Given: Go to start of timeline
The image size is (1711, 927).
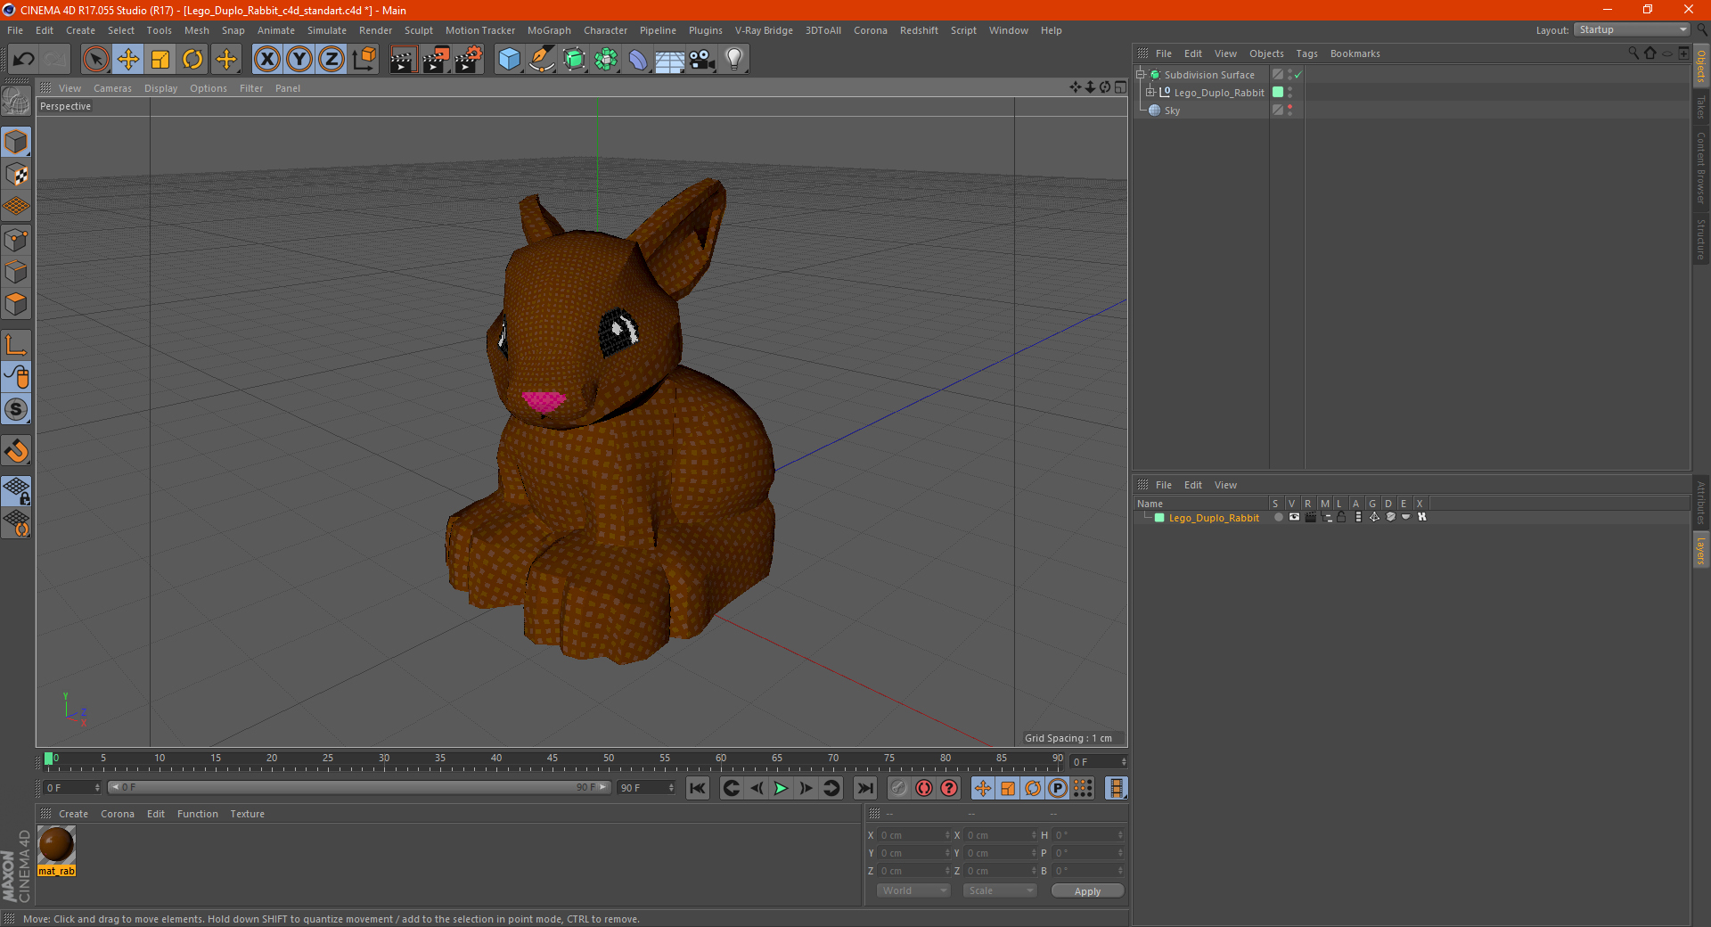Looking at the screenshot, I should 698,788.
